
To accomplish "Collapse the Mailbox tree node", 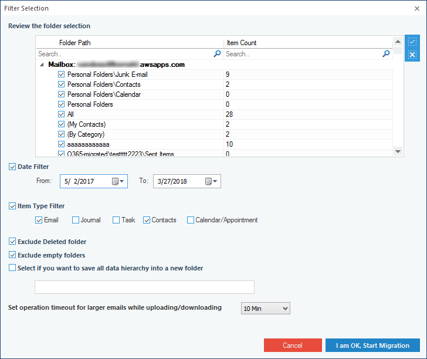I will [42, 65].
